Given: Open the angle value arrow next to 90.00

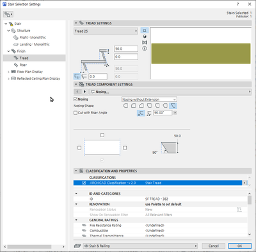Looking at the screenshot, I should (x=175, y=113).
